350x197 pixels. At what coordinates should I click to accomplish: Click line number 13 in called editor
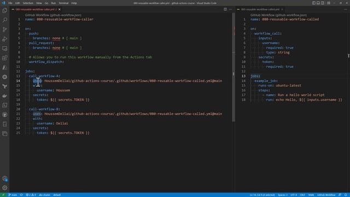243,76
